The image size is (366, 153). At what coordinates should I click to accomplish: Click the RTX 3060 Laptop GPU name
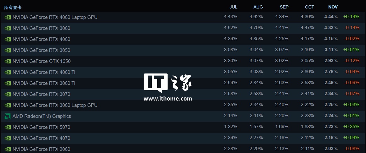coord(55,105)
